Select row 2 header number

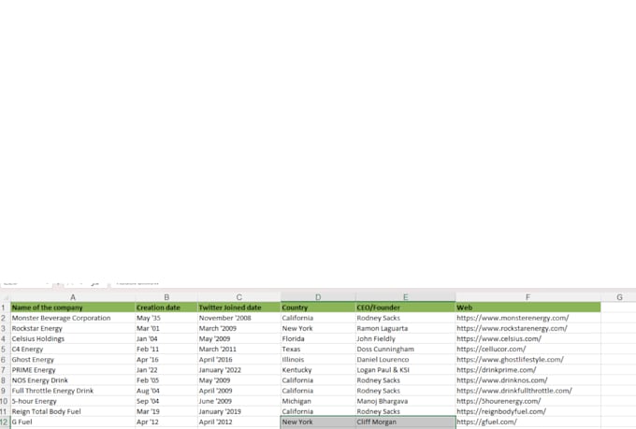coord(5,318)
